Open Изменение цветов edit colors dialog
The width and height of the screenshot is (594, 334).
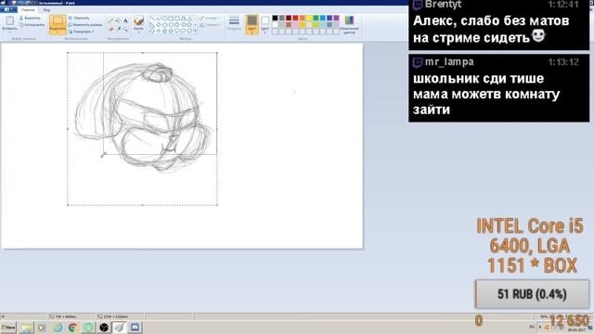click(x=349, y=25)
